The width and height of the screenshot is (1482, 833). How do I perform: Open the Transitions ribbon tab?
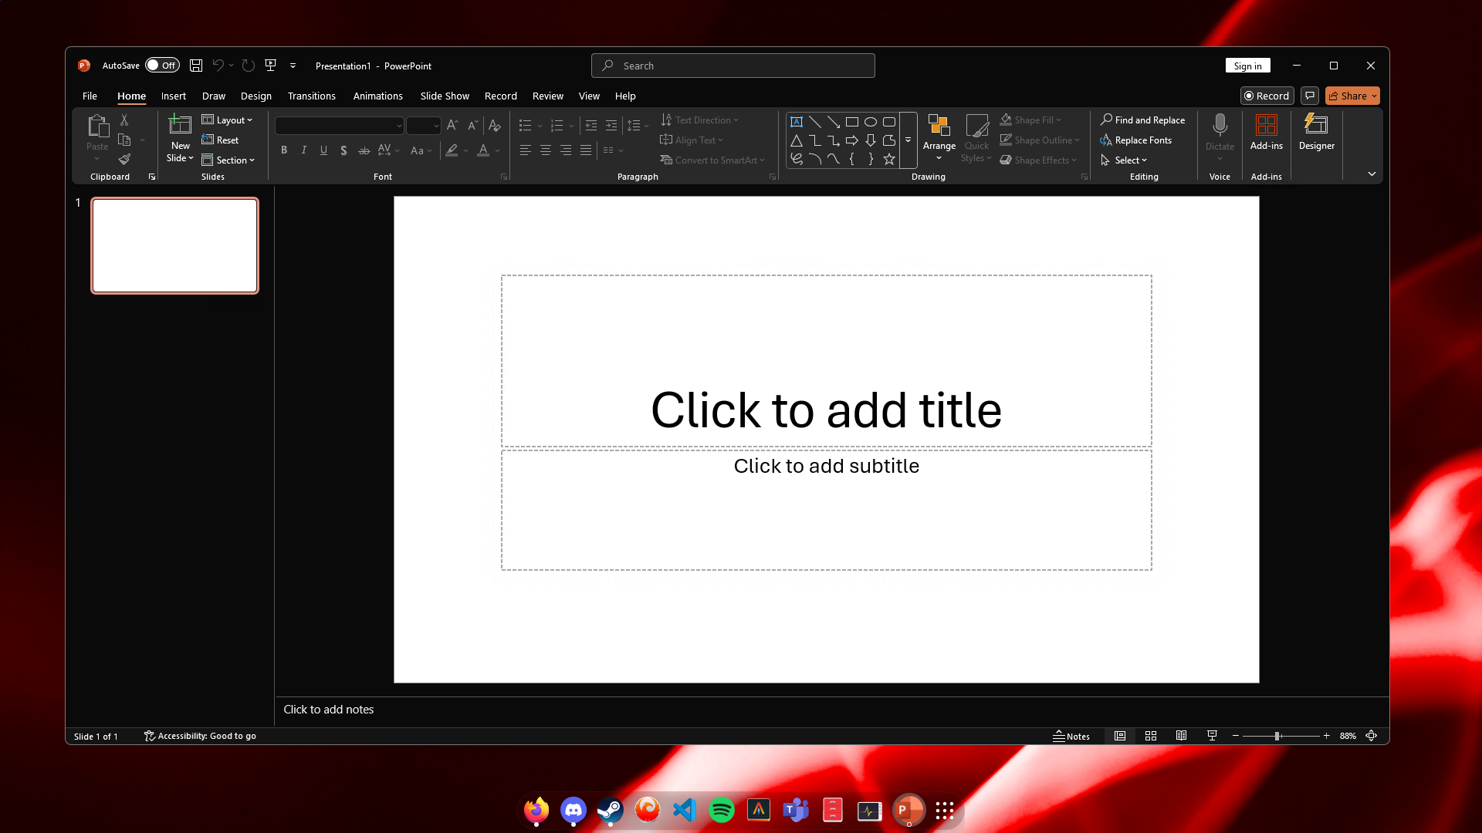311,96
